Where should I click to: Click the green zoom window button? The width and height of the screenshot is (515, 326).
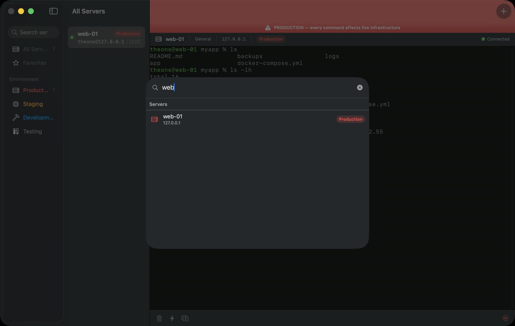coord(31,11)
